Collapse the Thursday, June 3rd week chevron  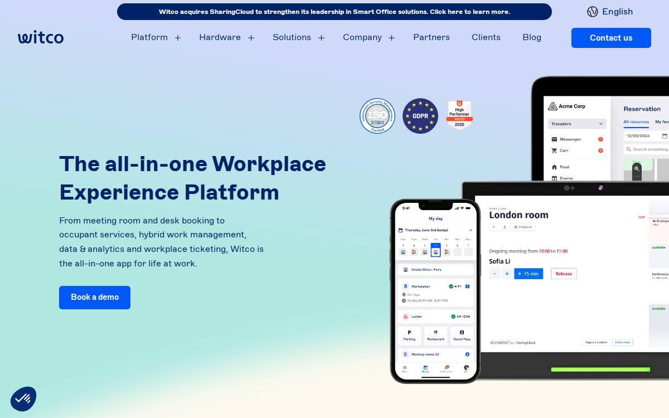[471, 230]
